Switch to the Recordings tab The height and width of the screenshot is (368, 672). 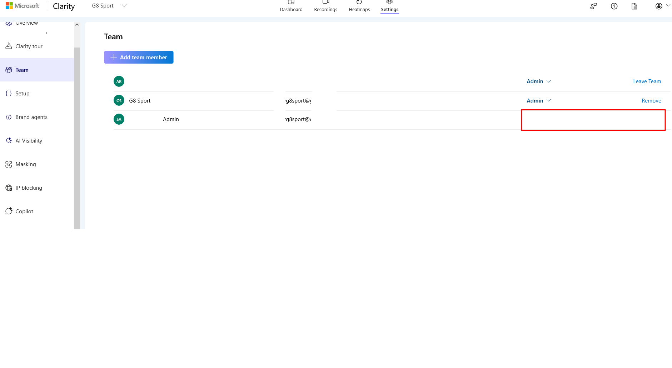326,6
